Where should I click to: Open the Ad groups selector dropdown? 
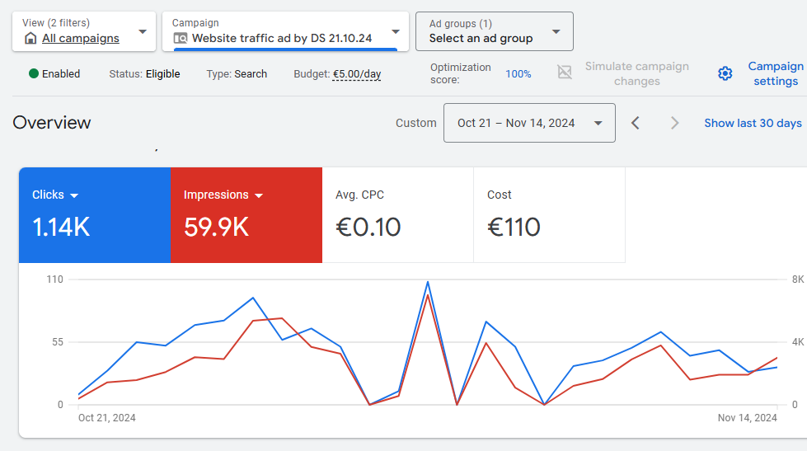pyautogui.click(x=494, y=31)
